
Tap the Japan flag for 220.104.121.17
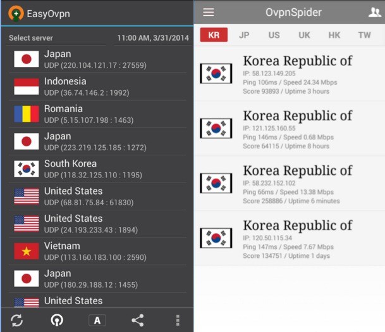[27, 59]
